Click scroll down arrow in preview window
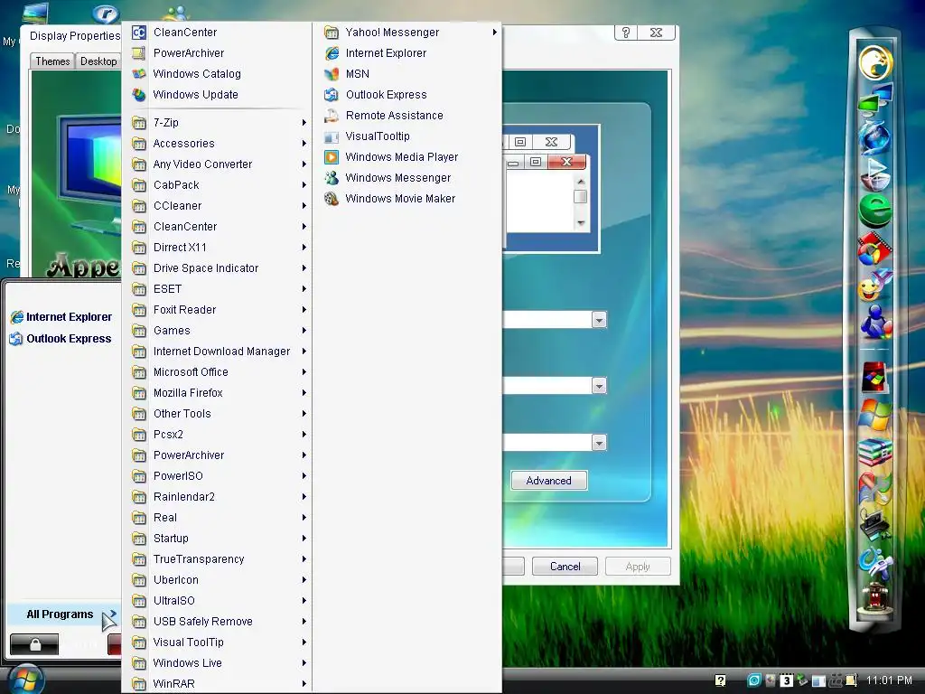This screenshot has width=925, height=694. [581, 223]
